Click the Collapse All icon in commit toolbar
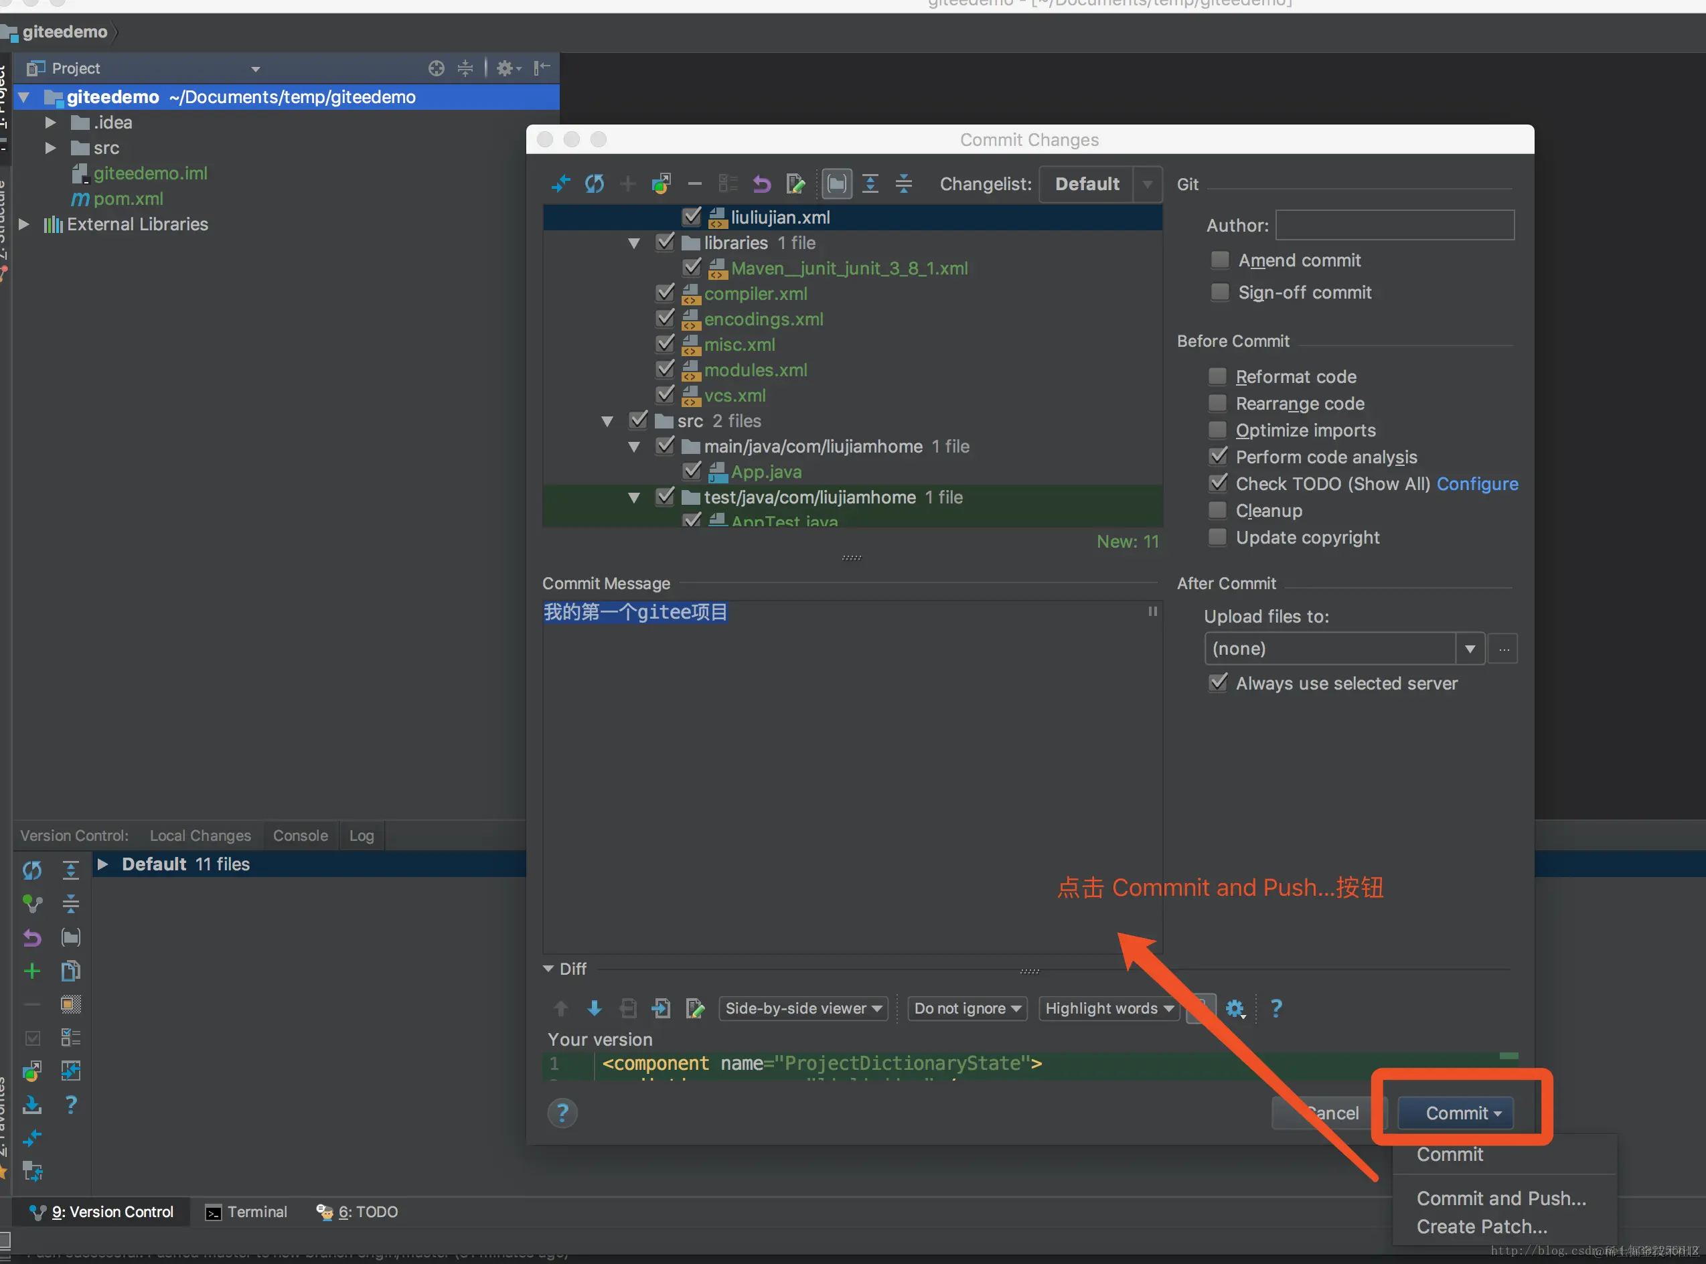The width and height of the screenshot is (1706, 1264). (903, 183)
